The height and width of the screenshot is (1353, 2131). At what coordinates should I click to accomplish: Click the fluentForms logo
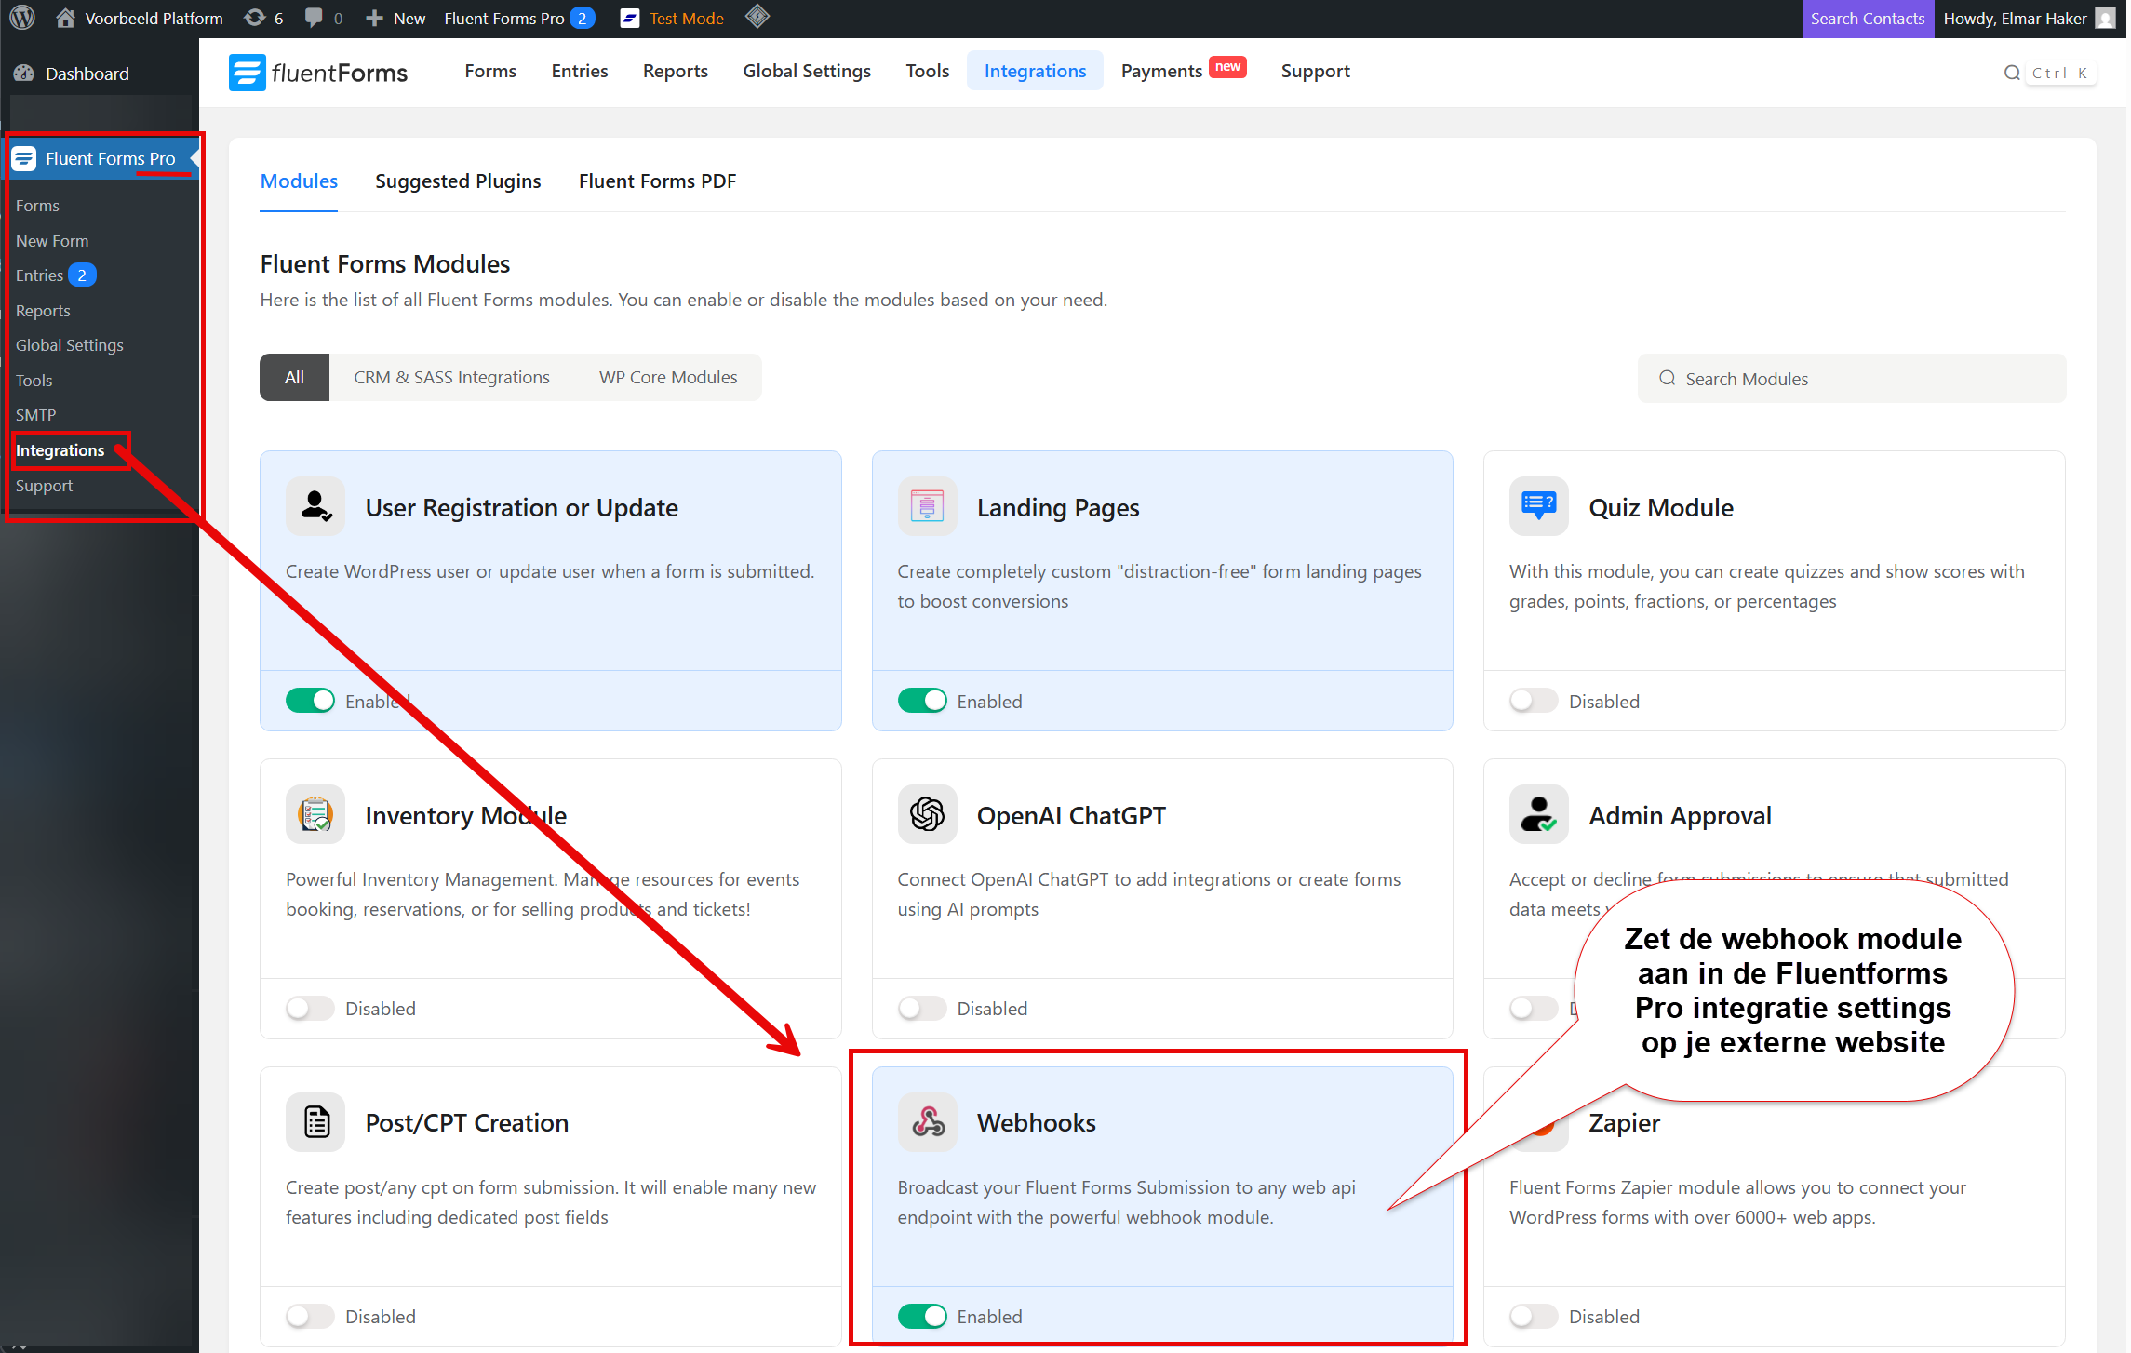tap(318, 72)
